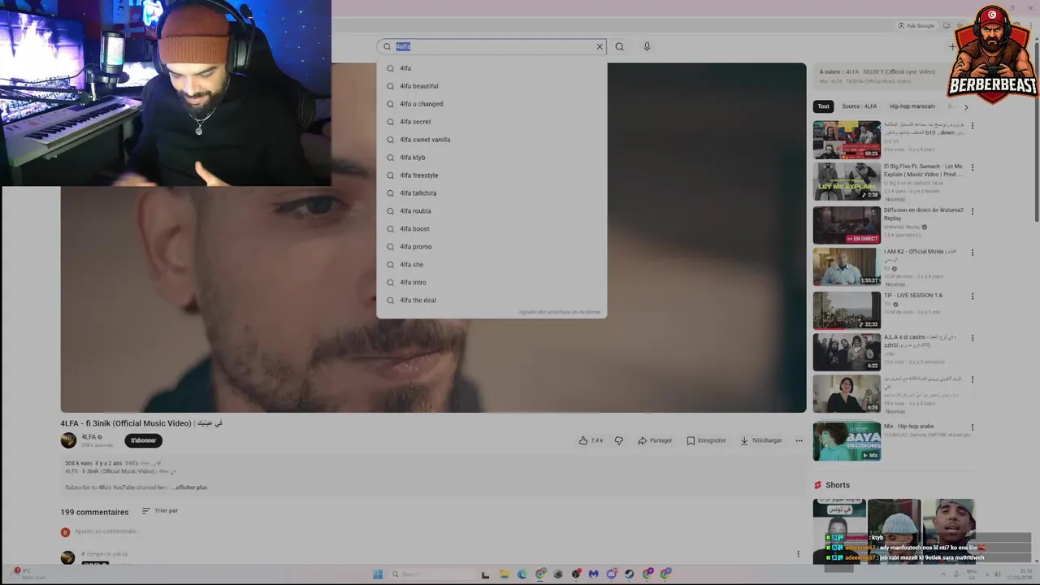Open I AM K2 Official Movie thumbnail
This screenshot has height=585, width=1040.
(x=847, y=267)
